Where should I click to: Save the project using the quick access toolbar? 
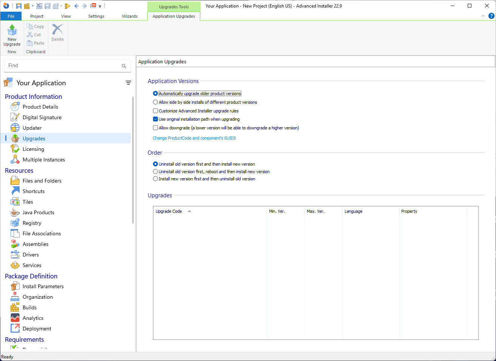coord(19,6)
